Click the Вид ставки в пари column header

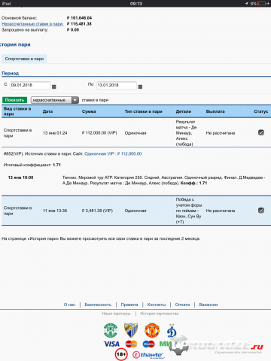coord(17,111)
